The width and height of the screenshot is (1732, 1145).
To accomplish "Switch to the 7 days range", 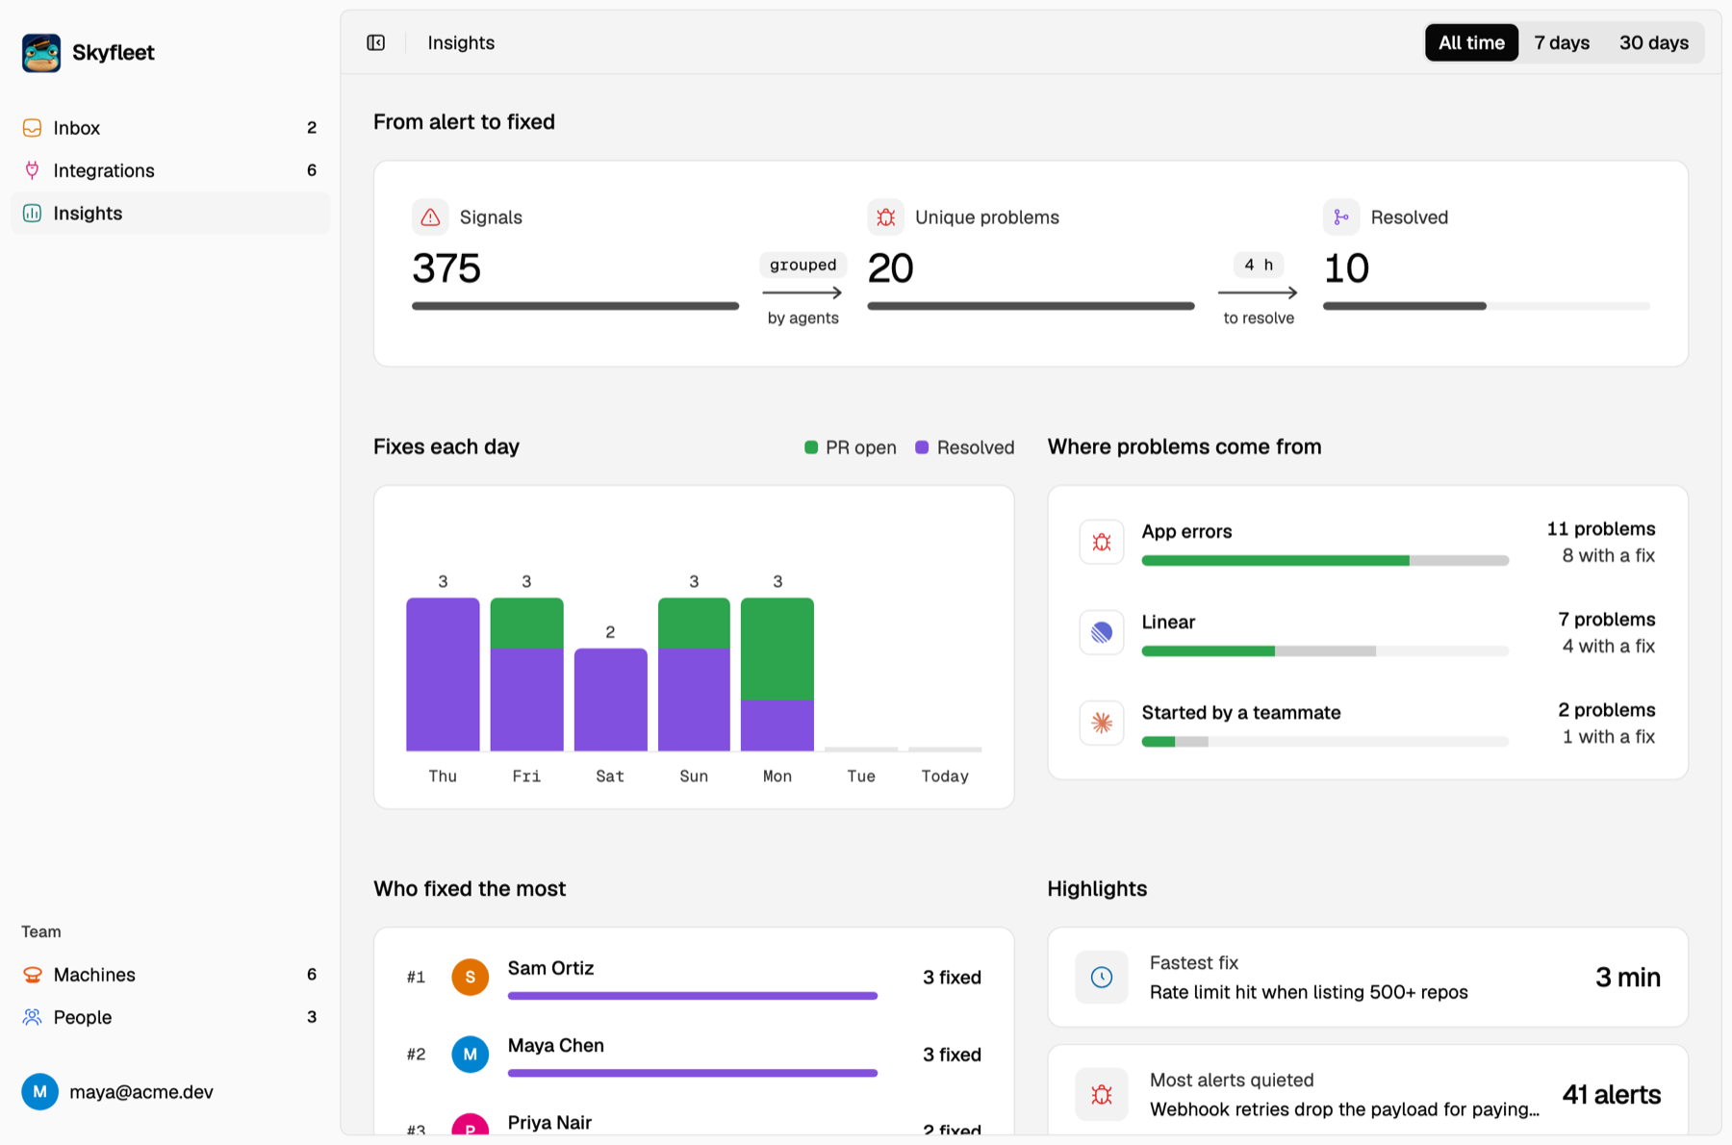I will [x=1562, y=42].
